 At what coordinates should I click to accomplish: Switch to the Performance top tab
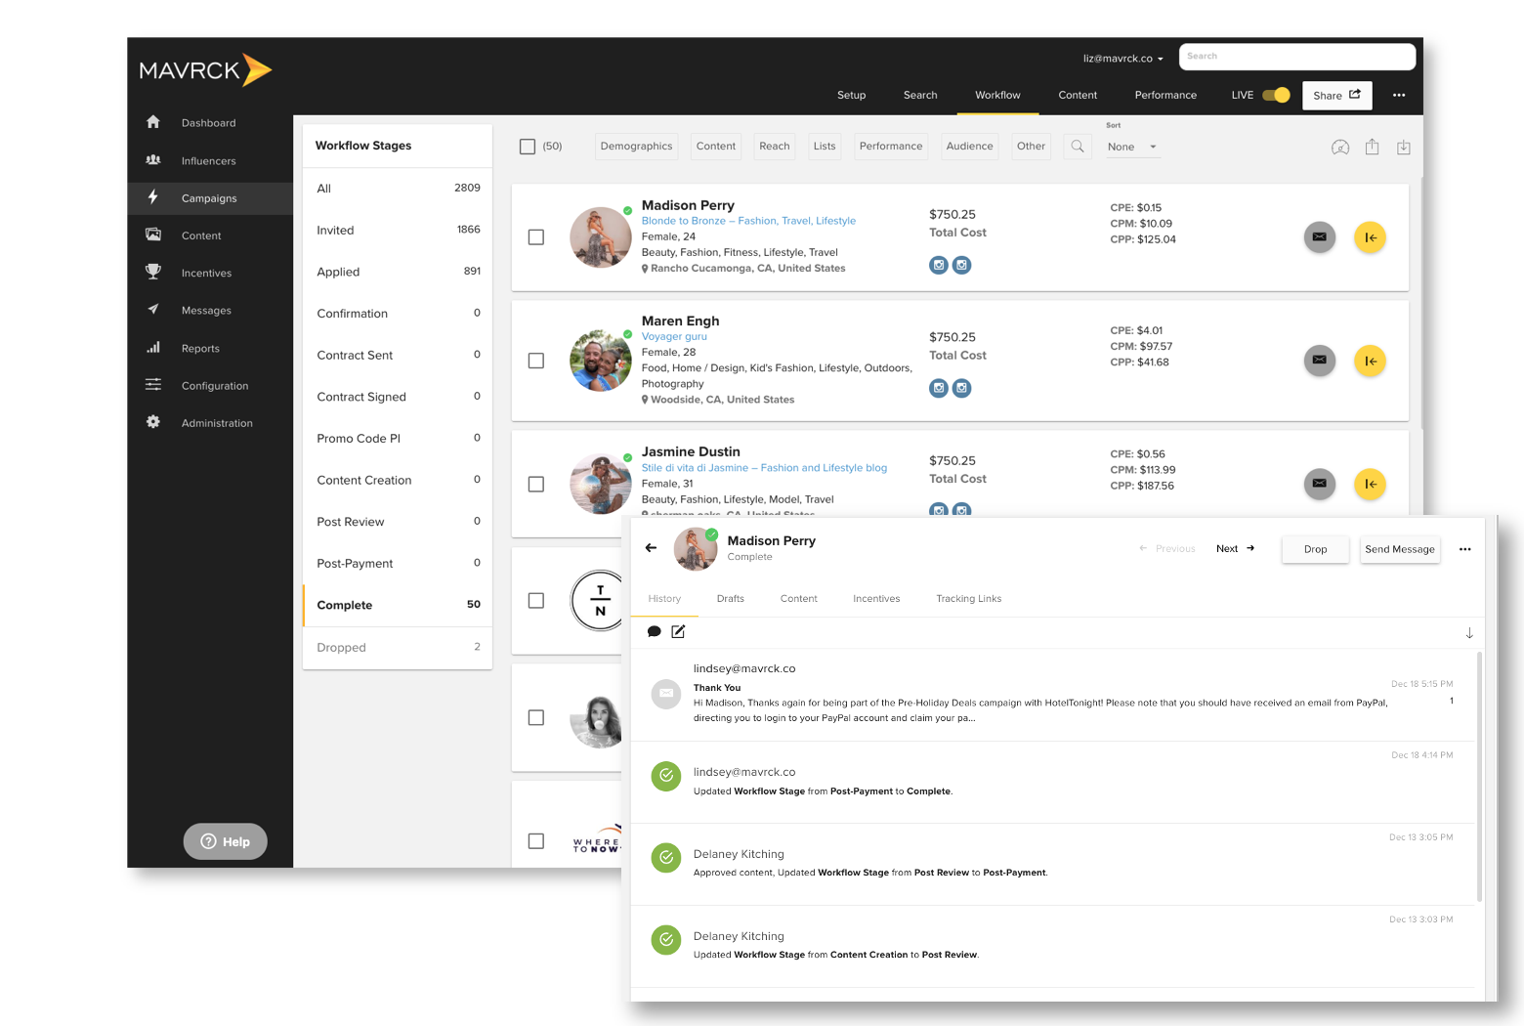tap(1164, 96)
